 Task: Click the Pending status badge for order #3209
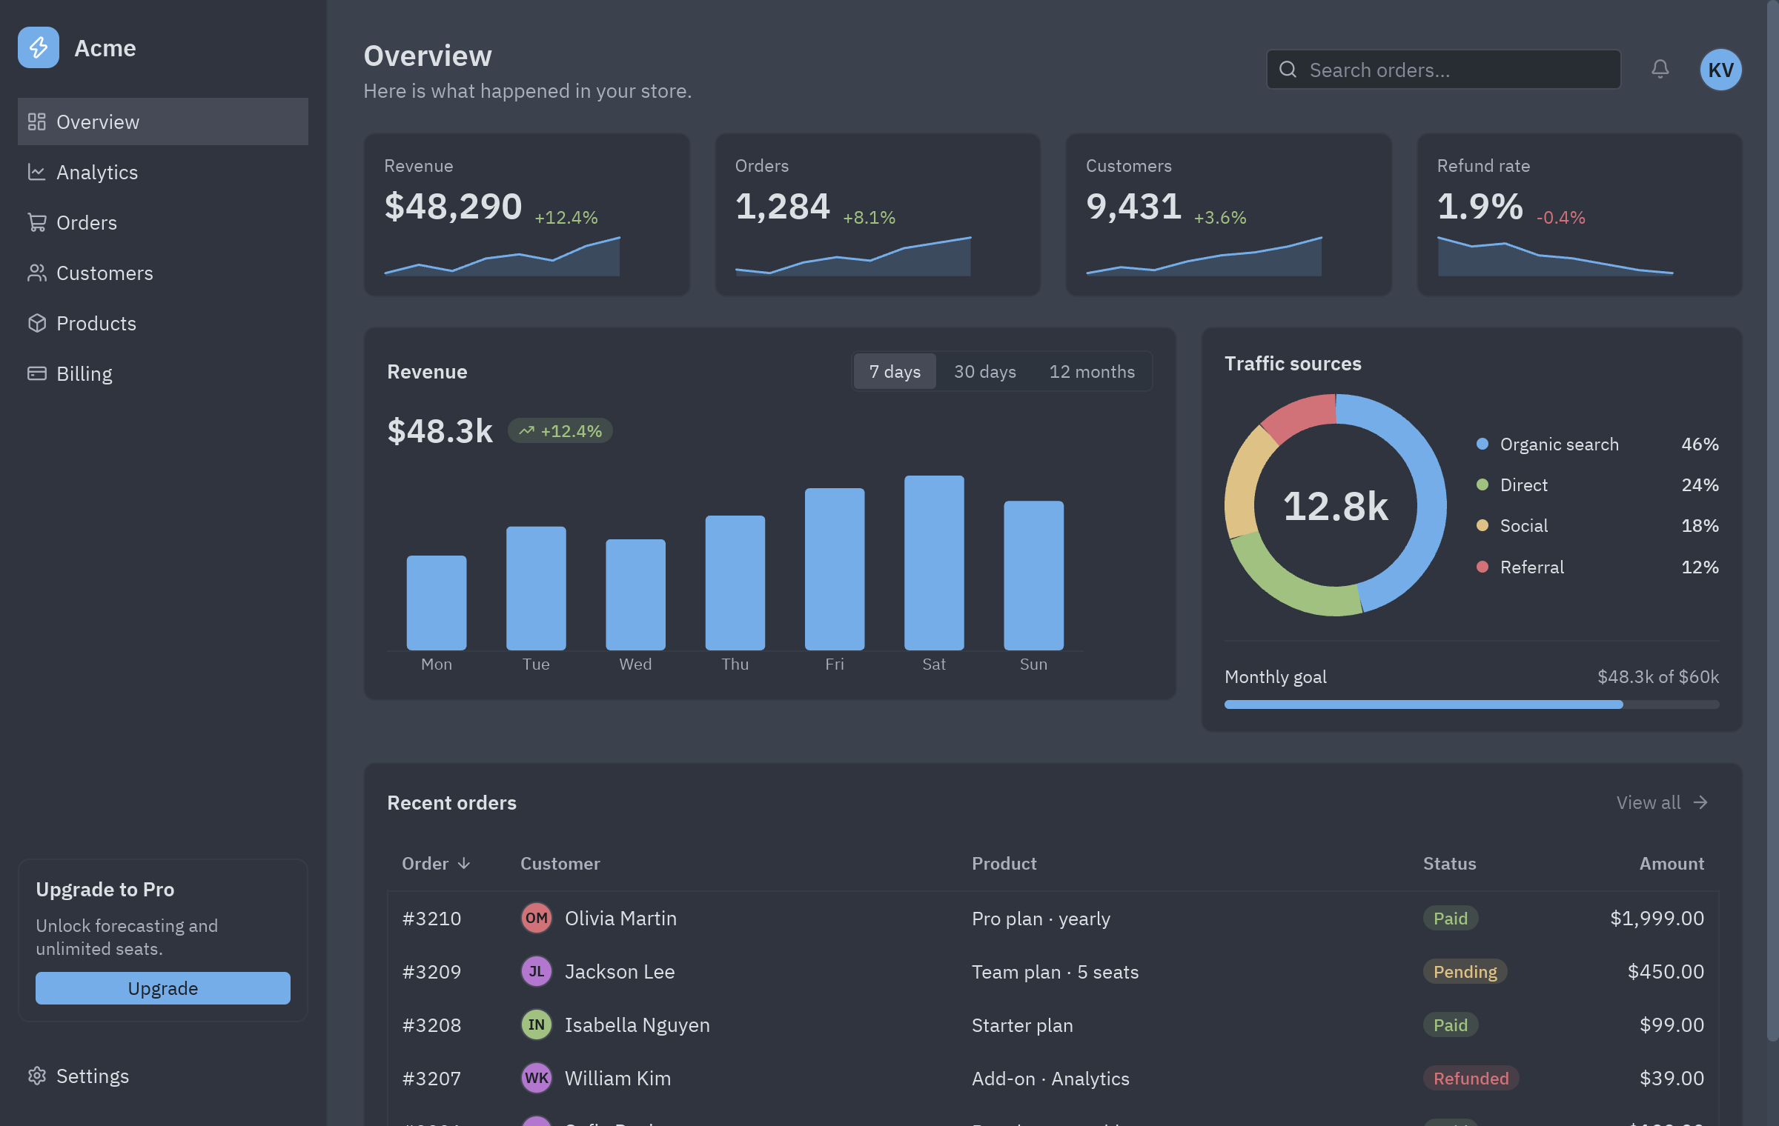point(1465,972)
